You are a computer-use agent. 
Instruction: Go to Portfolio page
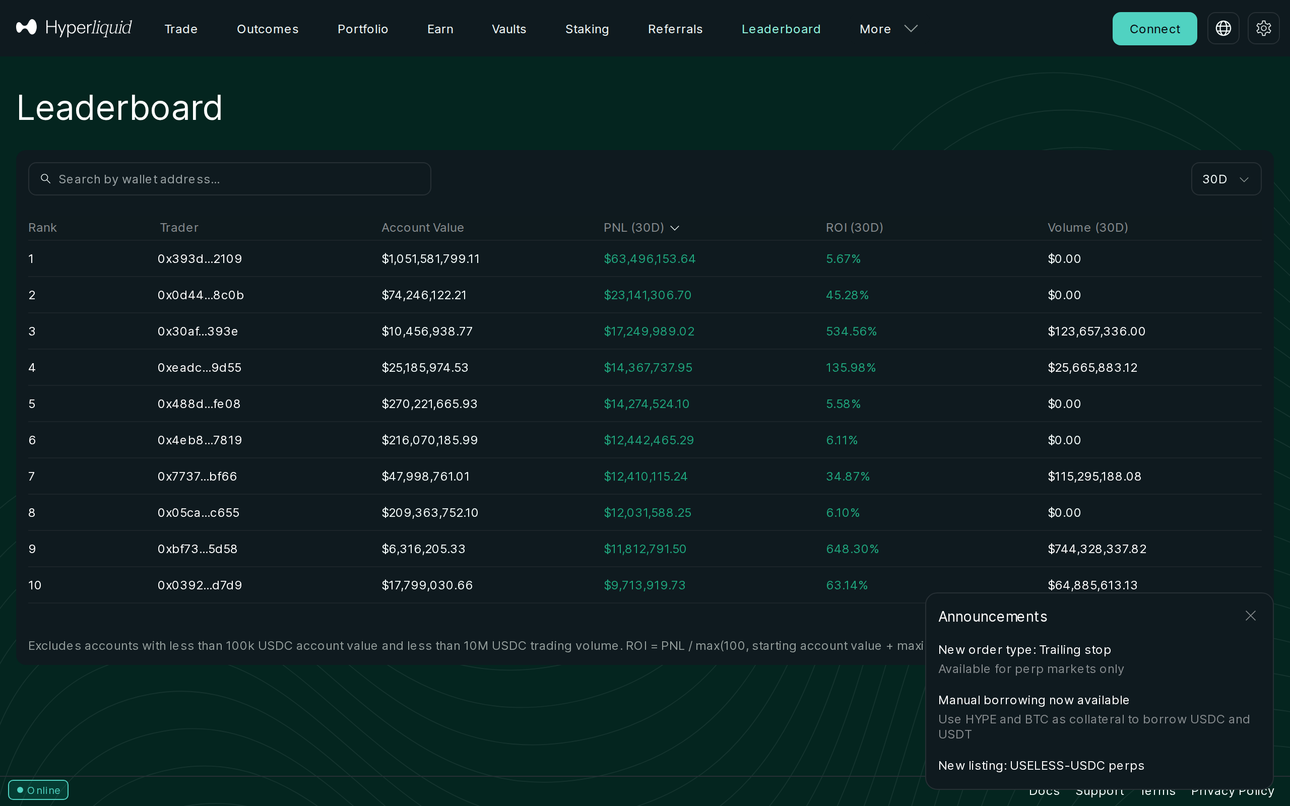(x=362, y=29)
